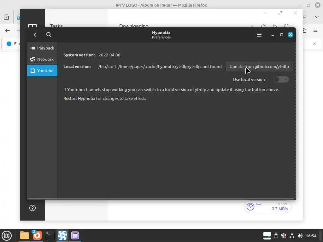Open update manager shield tray icon
The image size is (323, 242).
point(284,236)
